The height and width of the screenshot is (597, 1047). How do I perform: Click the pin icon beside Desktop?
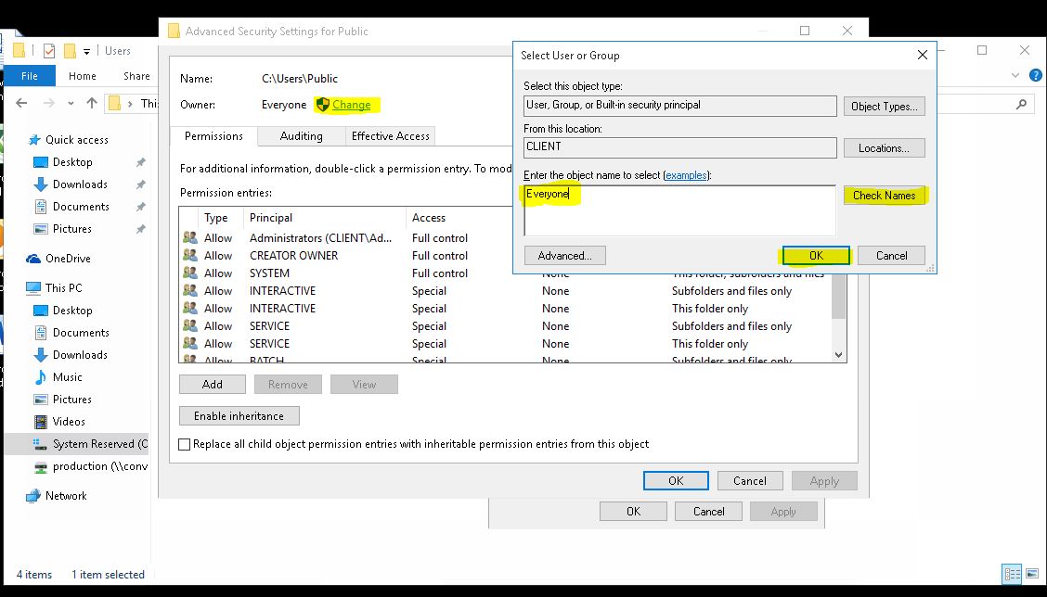click(140, 162)
